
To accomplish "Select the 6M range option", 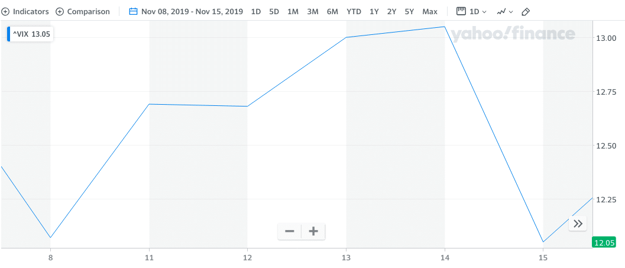I will coord(332,12).
